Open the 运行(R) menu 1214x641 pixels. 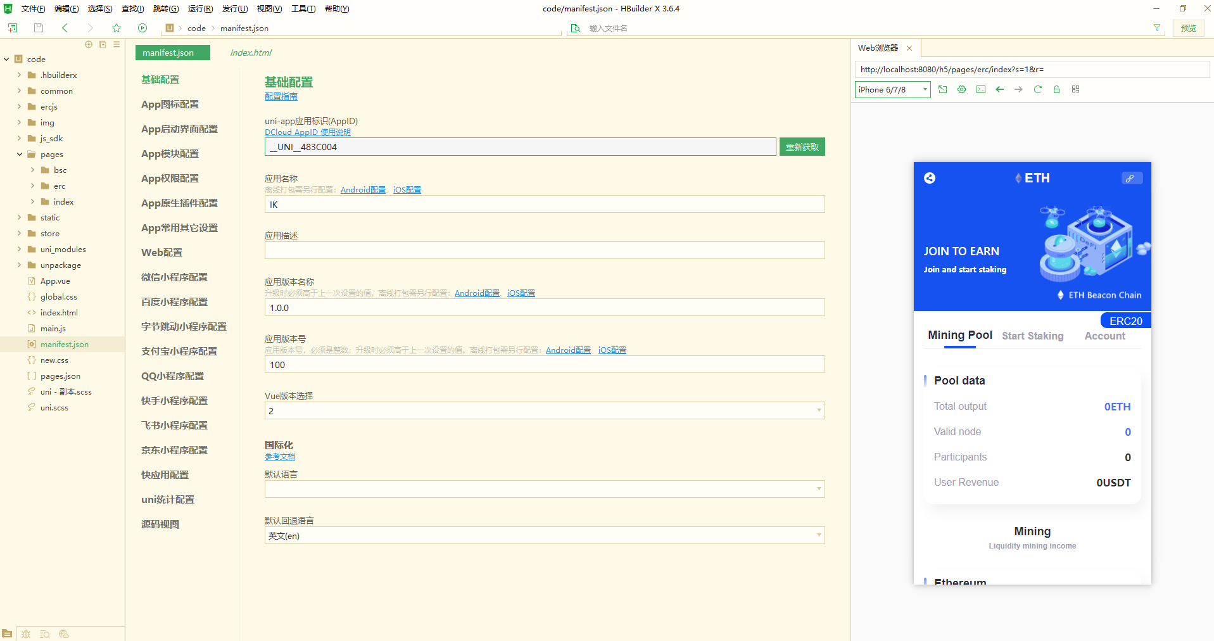[200, 8]
